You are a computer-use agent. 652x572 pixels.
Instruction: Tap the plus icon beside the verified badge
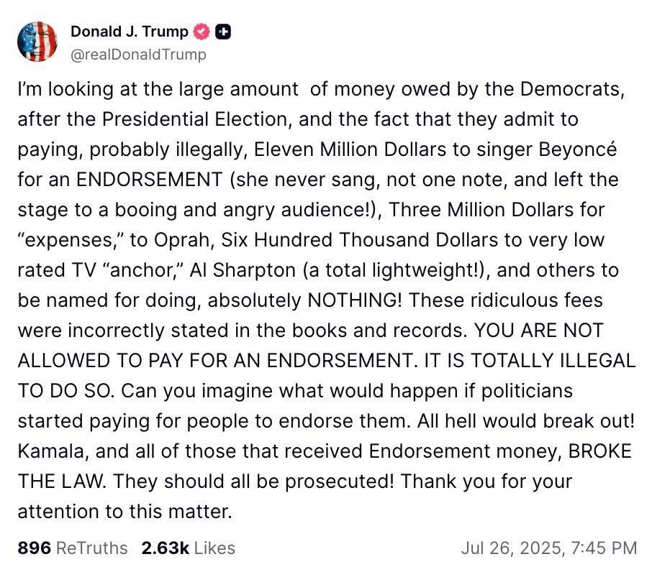pyautogui.click(x=222, y=31)
